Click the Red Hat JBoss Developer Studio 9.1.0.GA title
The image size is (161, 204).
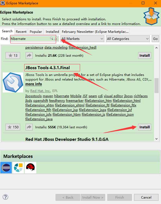(67, 139)
